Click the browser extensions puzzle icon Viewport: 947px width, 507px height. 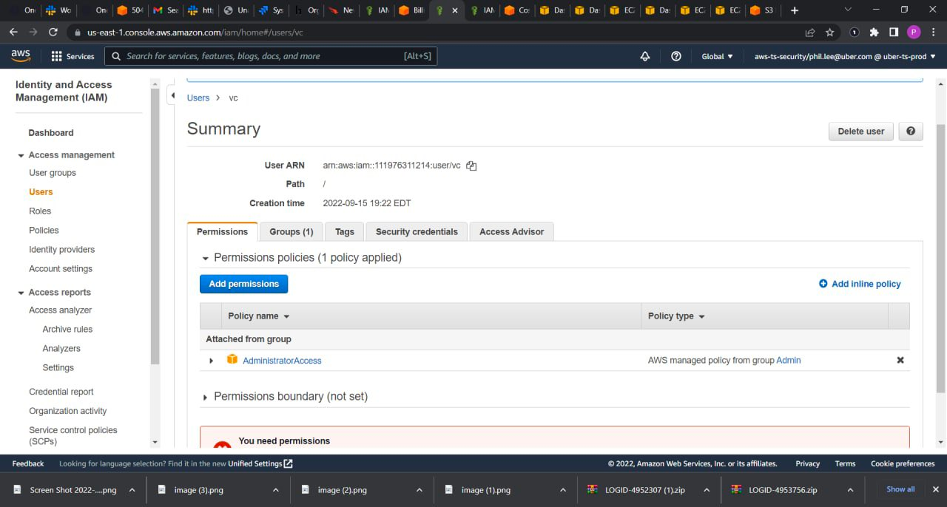click(873, 32)
